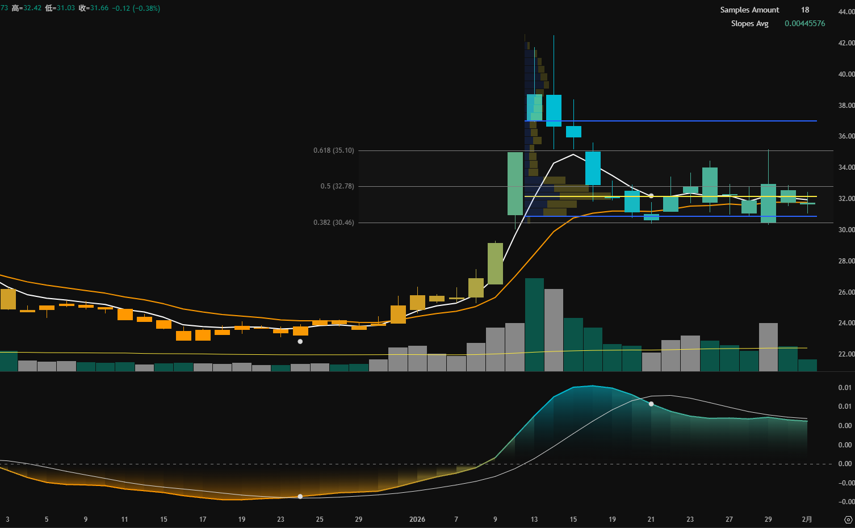Screen dimensions: 855x528
Task: Click date label 7 on time axis
Action: 456,519
